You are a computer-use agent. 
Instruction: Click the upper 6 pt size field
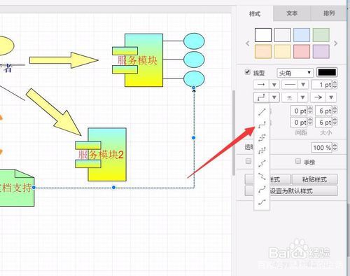coord(323,111)
